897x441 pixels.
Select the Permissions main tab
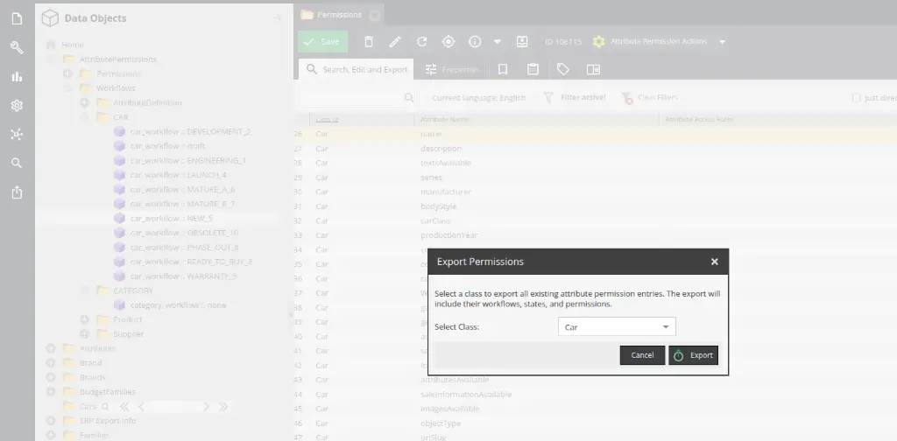(x=339, y=15)
